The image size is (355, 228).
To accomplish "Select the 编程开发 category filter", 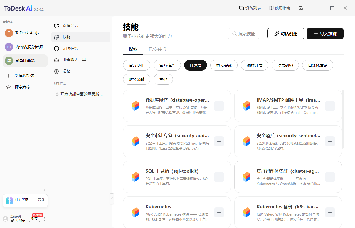I will click(255, 65).
